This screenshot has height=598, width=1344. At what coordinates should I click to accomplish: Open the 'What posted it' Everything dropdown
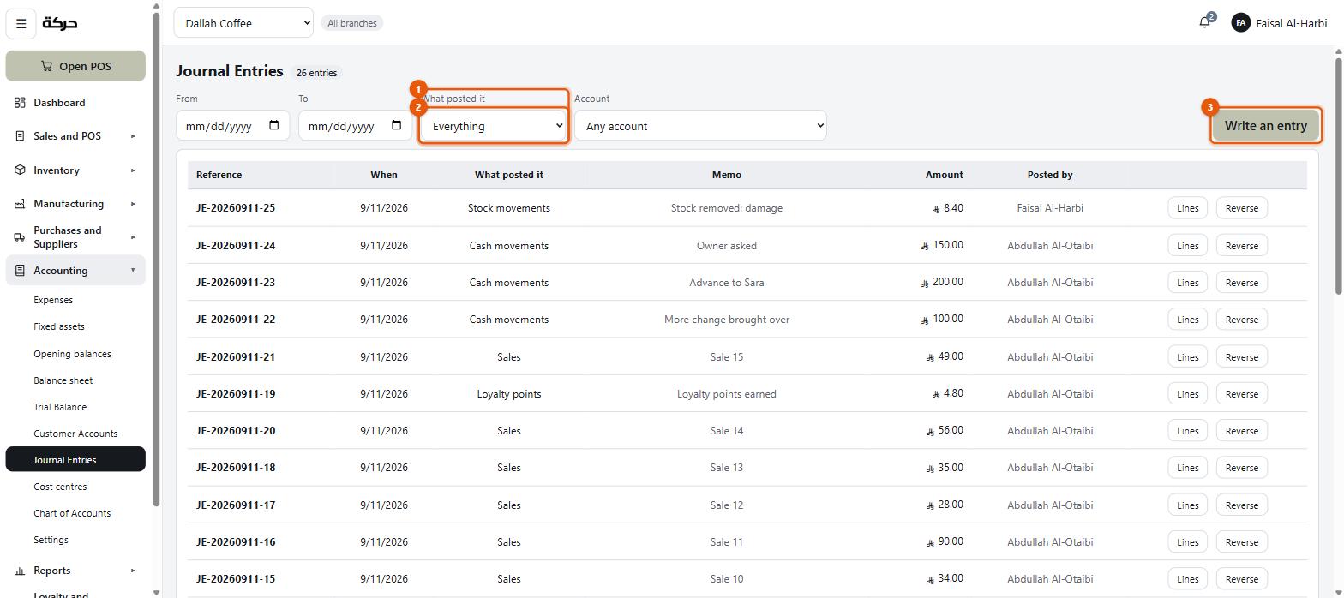[x=494, y=126]
